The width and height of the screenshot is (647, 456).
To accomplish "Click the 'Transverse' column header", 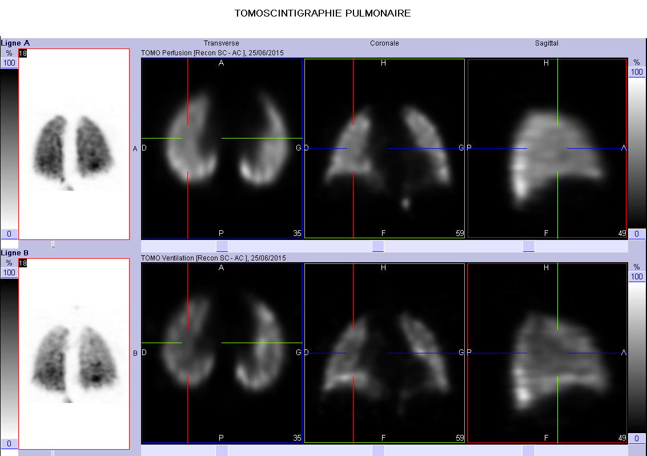I will pos(221,43).
